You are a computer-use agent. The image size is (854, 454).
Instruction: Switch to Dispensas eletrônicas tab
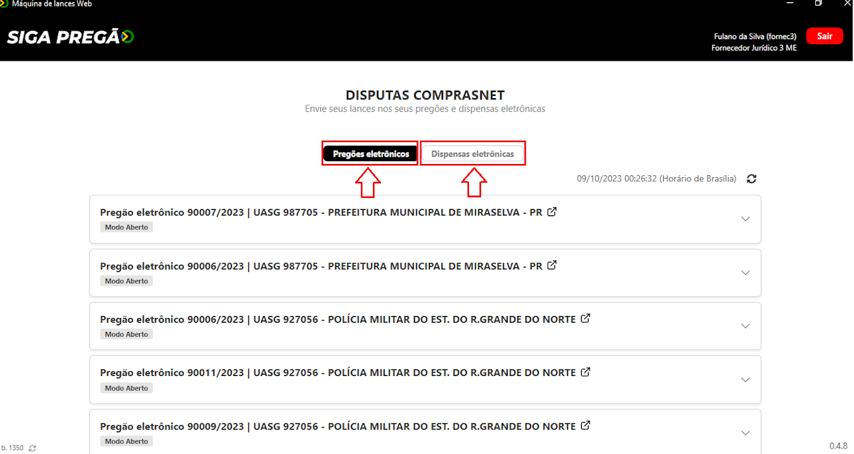point(472,154)
